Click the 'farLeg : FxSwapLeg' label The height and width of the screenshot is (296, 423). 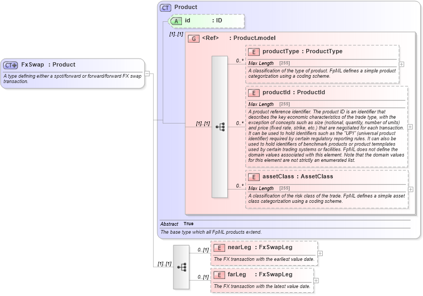pos(260,275)
